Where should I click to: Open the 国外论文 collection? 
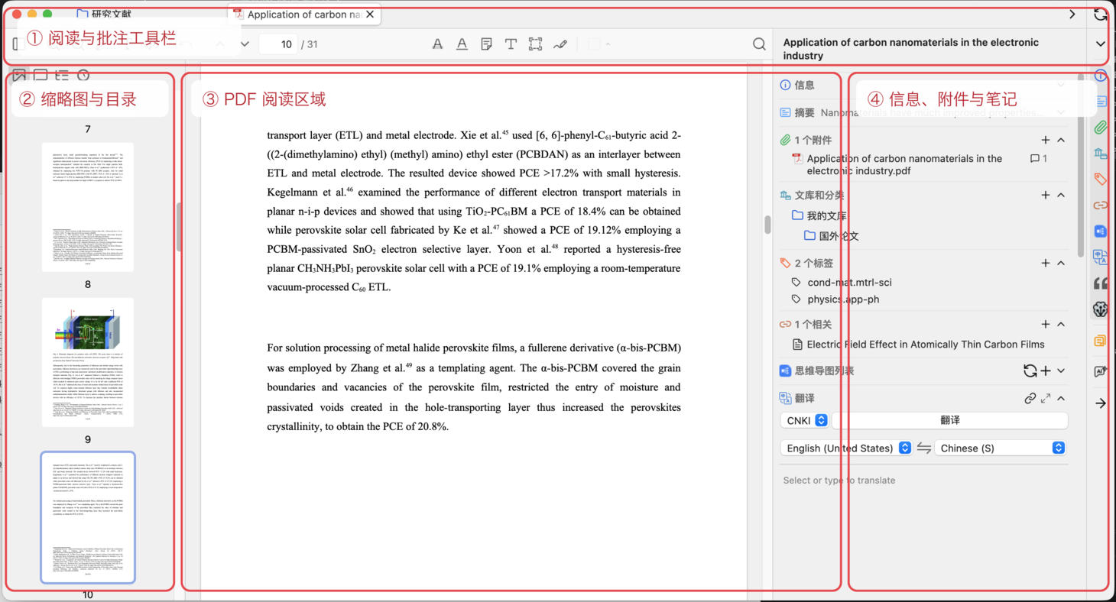click(x=832, y=236)
